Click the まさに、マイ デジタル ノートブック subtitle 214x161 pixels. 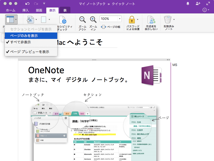[x=78, y=80]
